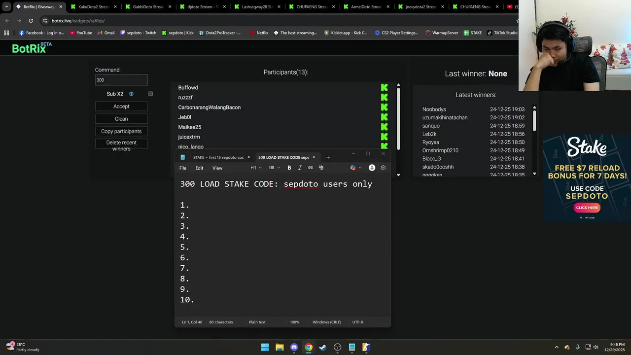Click Copy participants button
The image size is (631, 355).
coord(121,131)
